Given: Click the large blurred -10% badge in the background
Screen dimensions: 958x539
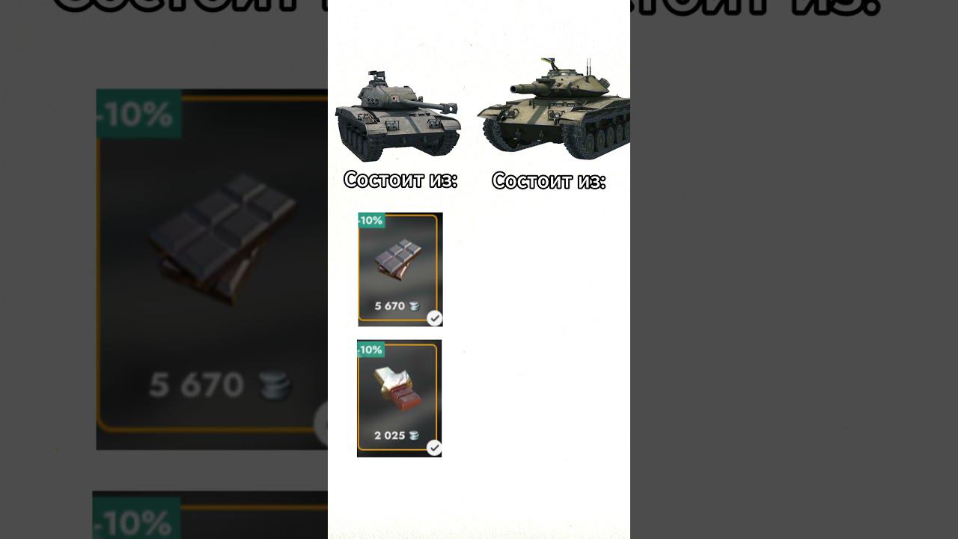Looking at the screenshot, I should 139,114.
